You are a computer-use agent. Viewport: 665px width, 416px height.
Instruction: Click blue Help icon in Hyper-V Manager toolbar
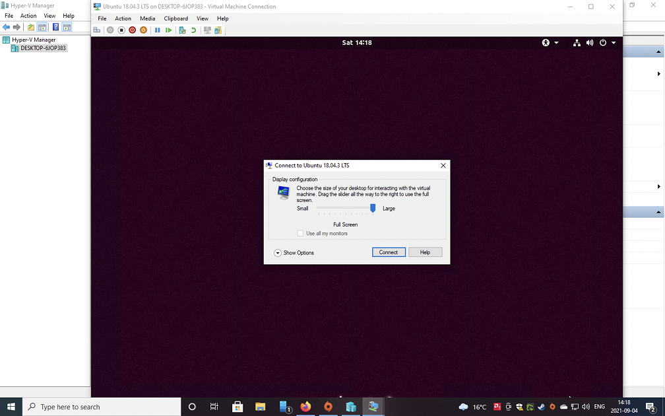[x=55, y=27]
